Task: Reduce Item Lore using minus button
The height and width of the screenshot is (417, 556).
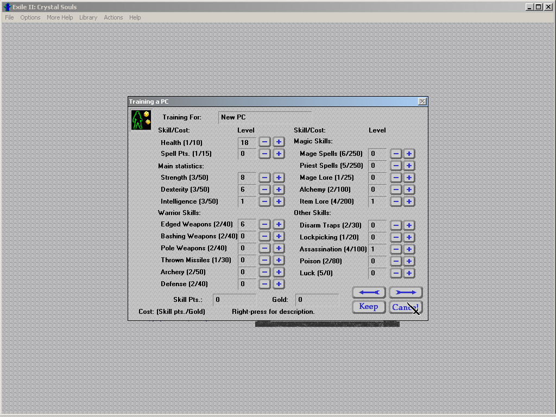Action: [396, 201]
